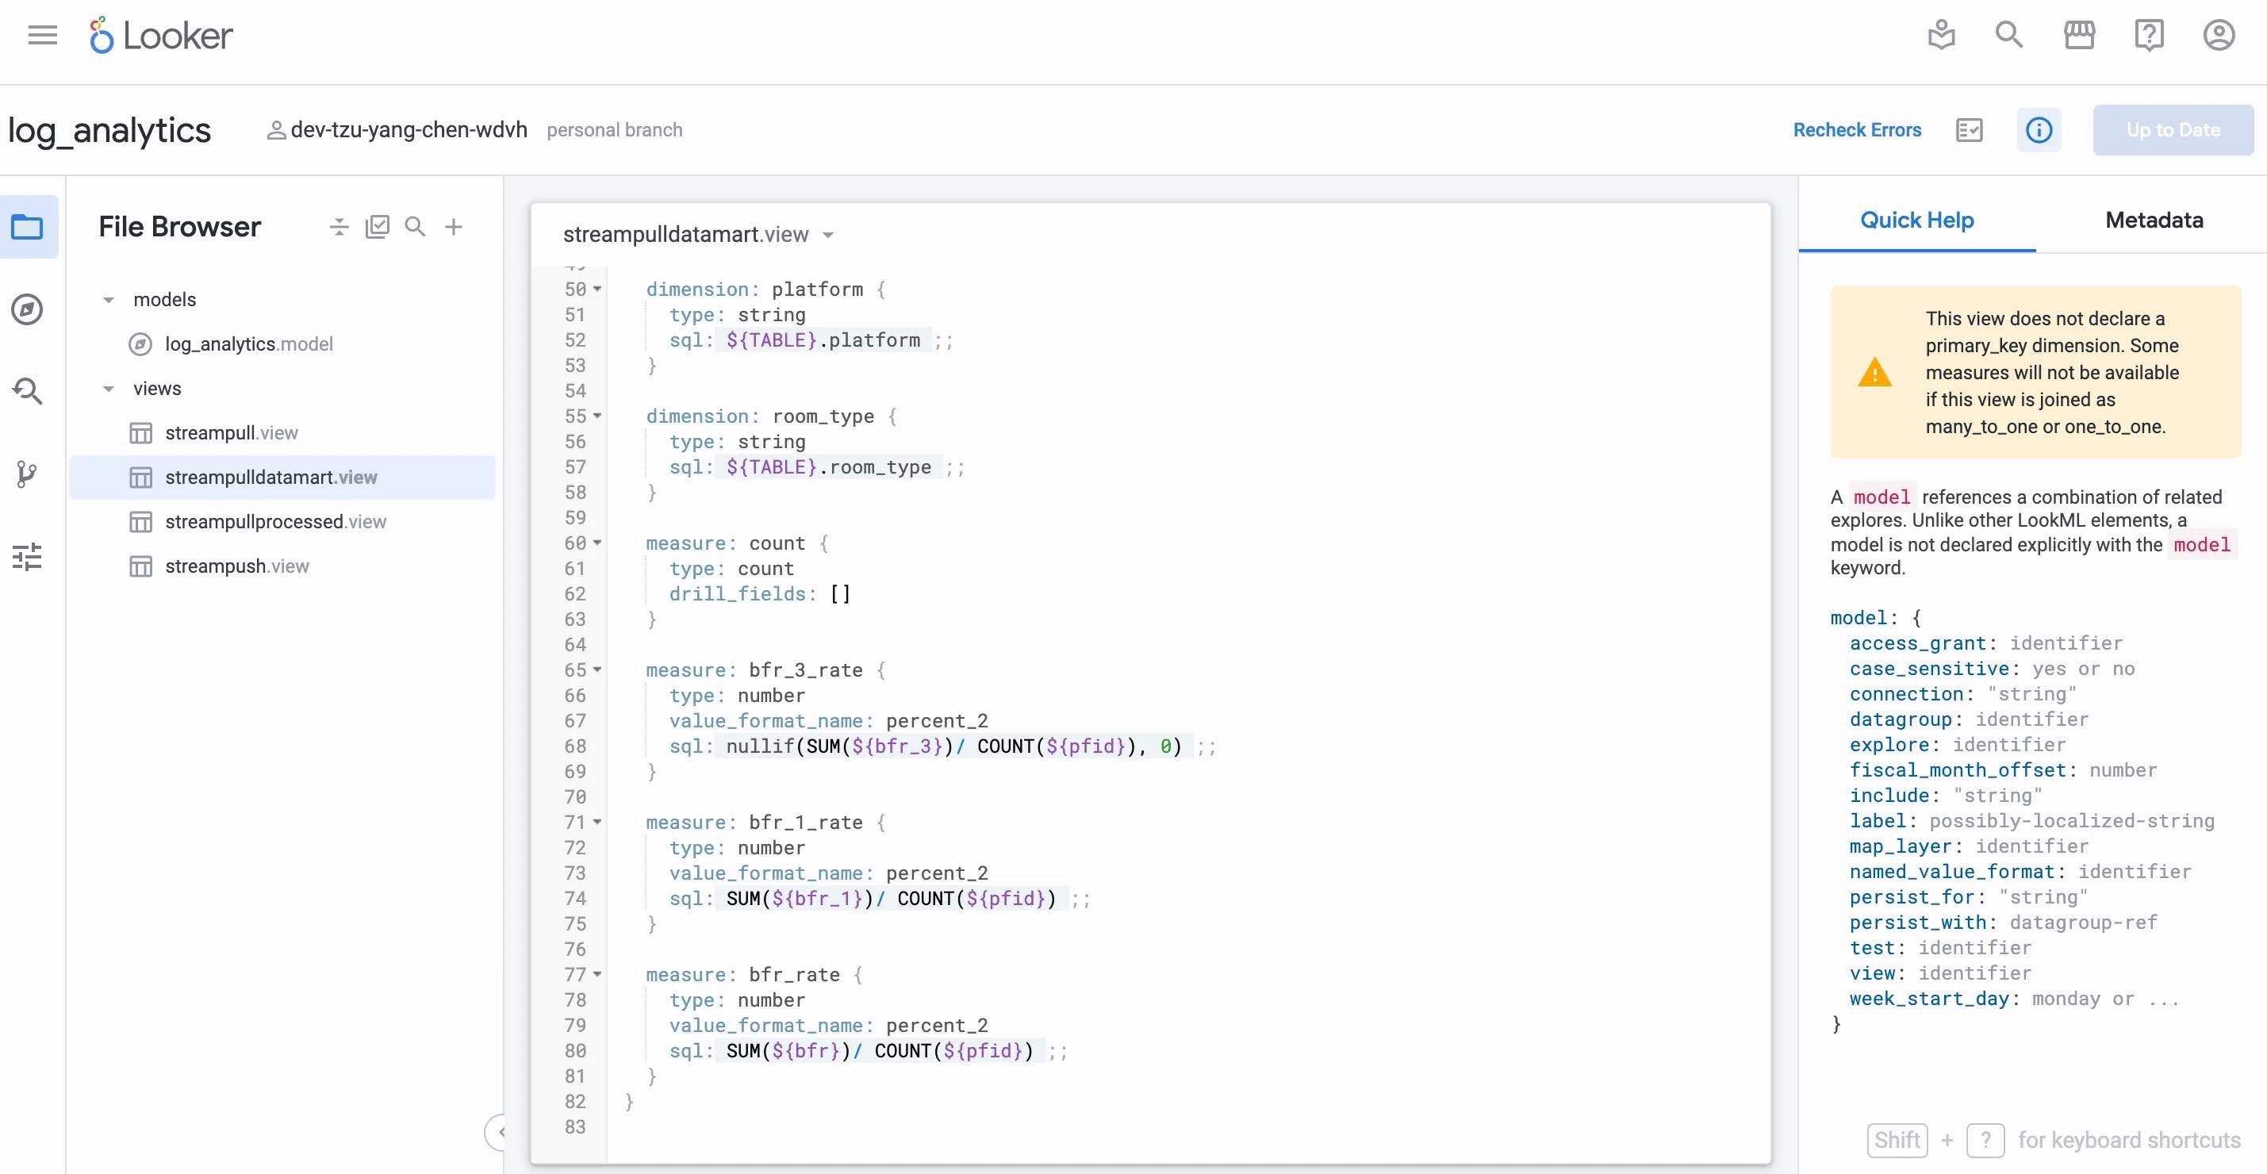
Task: Click the Marketplace storefront icon
Action: pyautogui.click(x=2079, y=35)
